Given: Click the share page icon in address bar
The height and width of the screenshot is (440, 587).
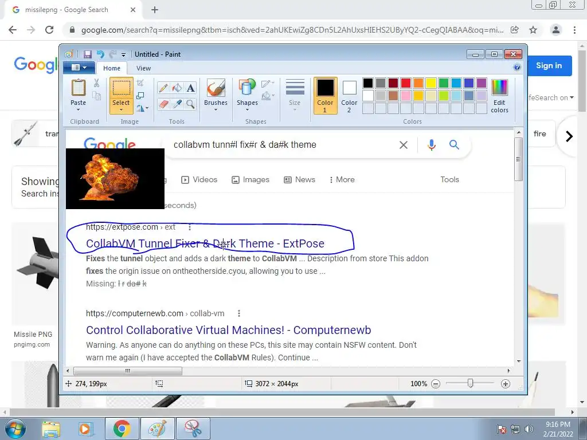Looking at the screenshot, I should tap(515, 30).
